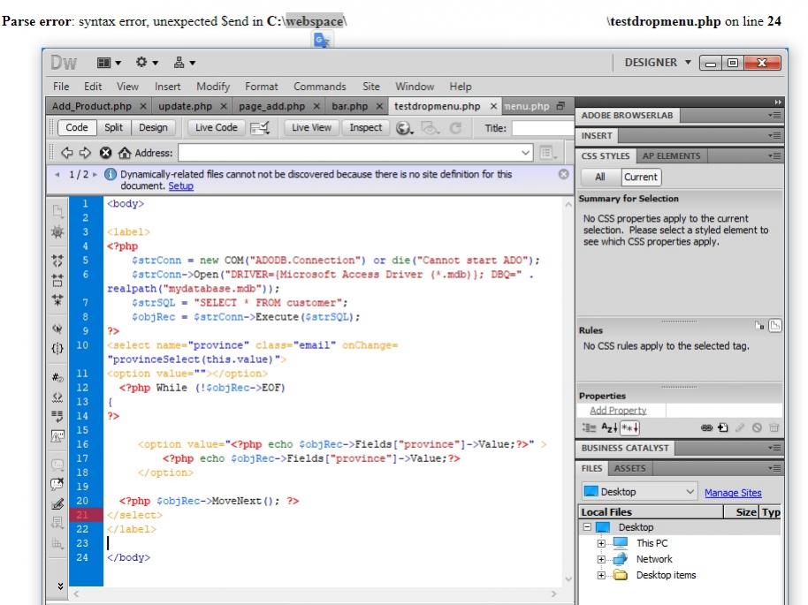Click the Title input field
The image size is (808, 605).
click(543, 128)
